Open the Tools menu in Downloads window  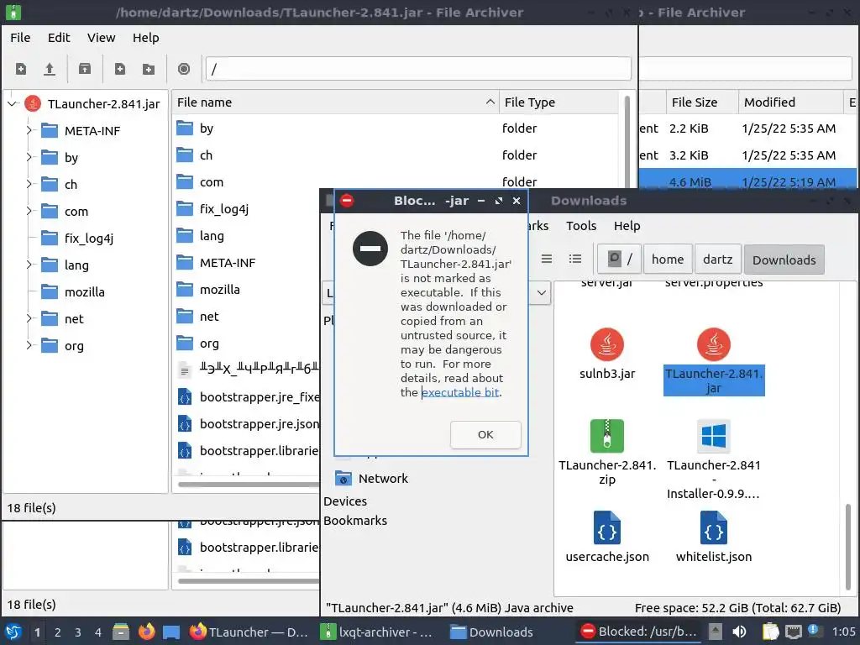click(x=581, y=226)
